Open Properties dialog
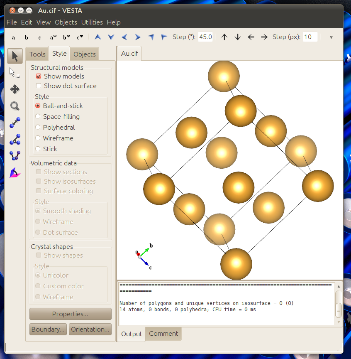This screenshot has height=359, width=351. [x=71, y=314]
